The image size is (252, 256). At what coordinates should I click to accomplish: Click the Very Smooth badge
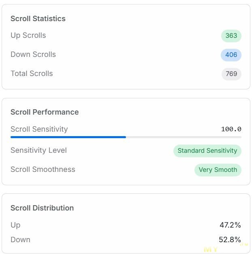click(218, 170)
